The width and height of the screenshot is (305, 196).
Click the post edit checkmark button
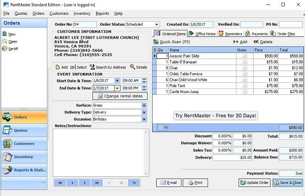(109, 183)
